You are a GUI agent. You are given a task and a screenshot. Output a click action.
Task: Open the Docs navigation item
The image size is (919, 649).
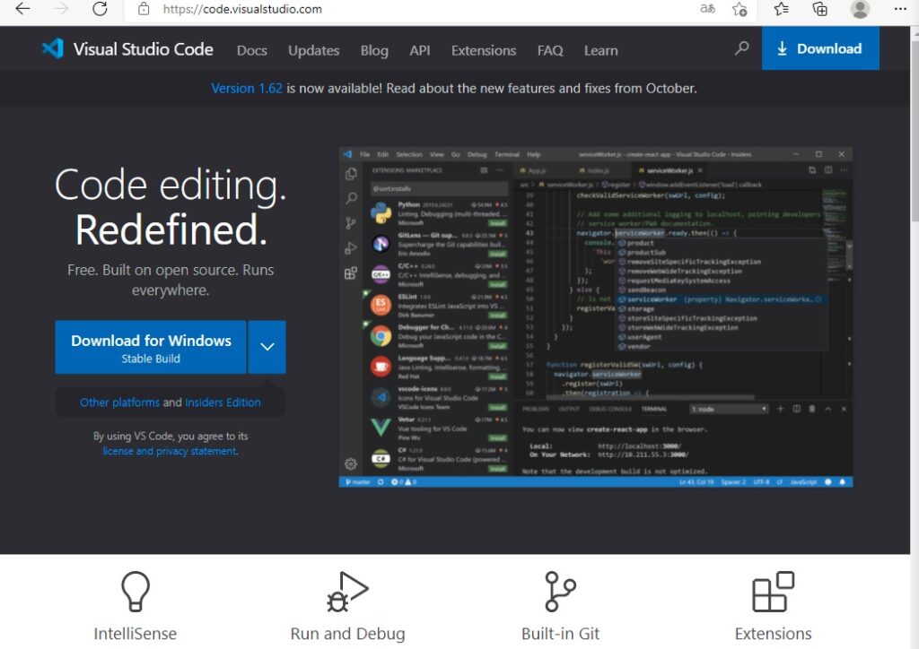coord(252,50)
